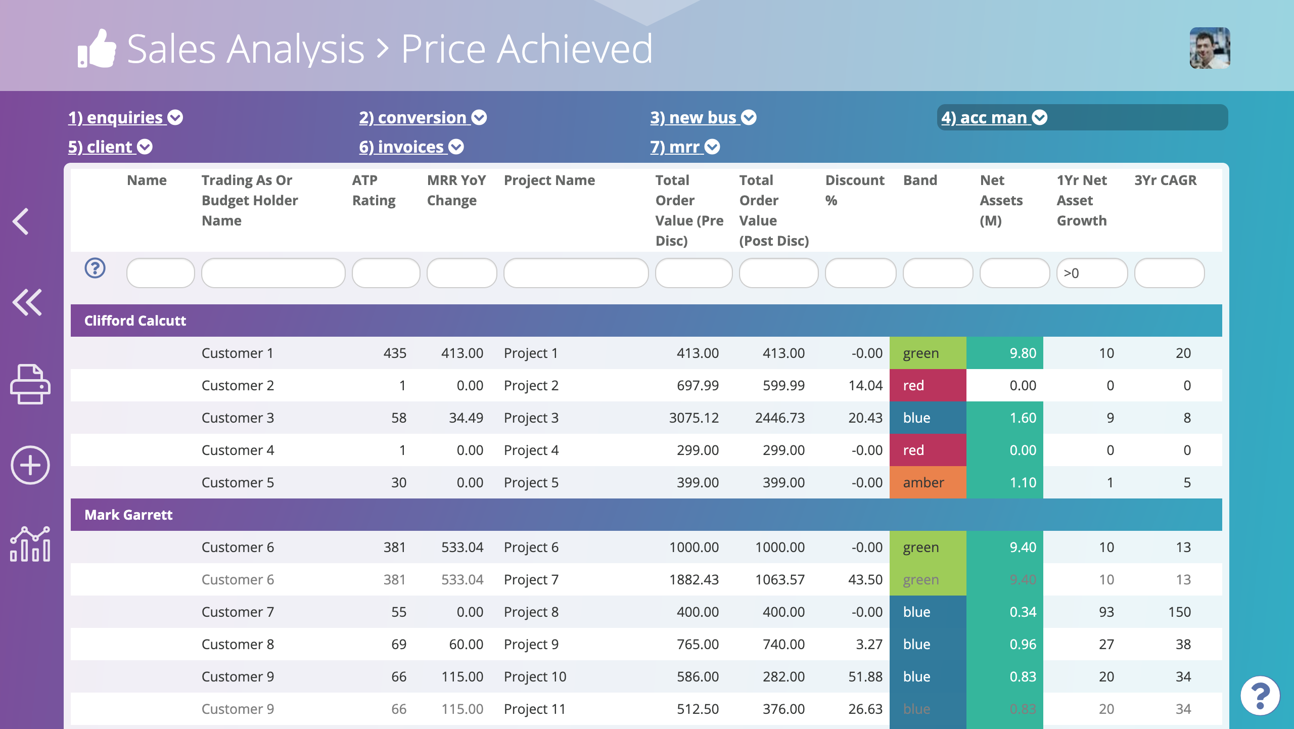Click the 3075.12 pre-discount value

pos(694,418)
